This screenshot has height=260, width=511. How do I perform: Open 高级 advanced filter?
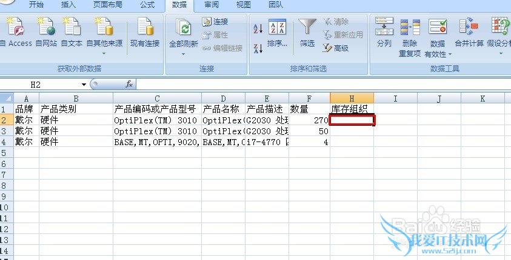click(336, 48)
